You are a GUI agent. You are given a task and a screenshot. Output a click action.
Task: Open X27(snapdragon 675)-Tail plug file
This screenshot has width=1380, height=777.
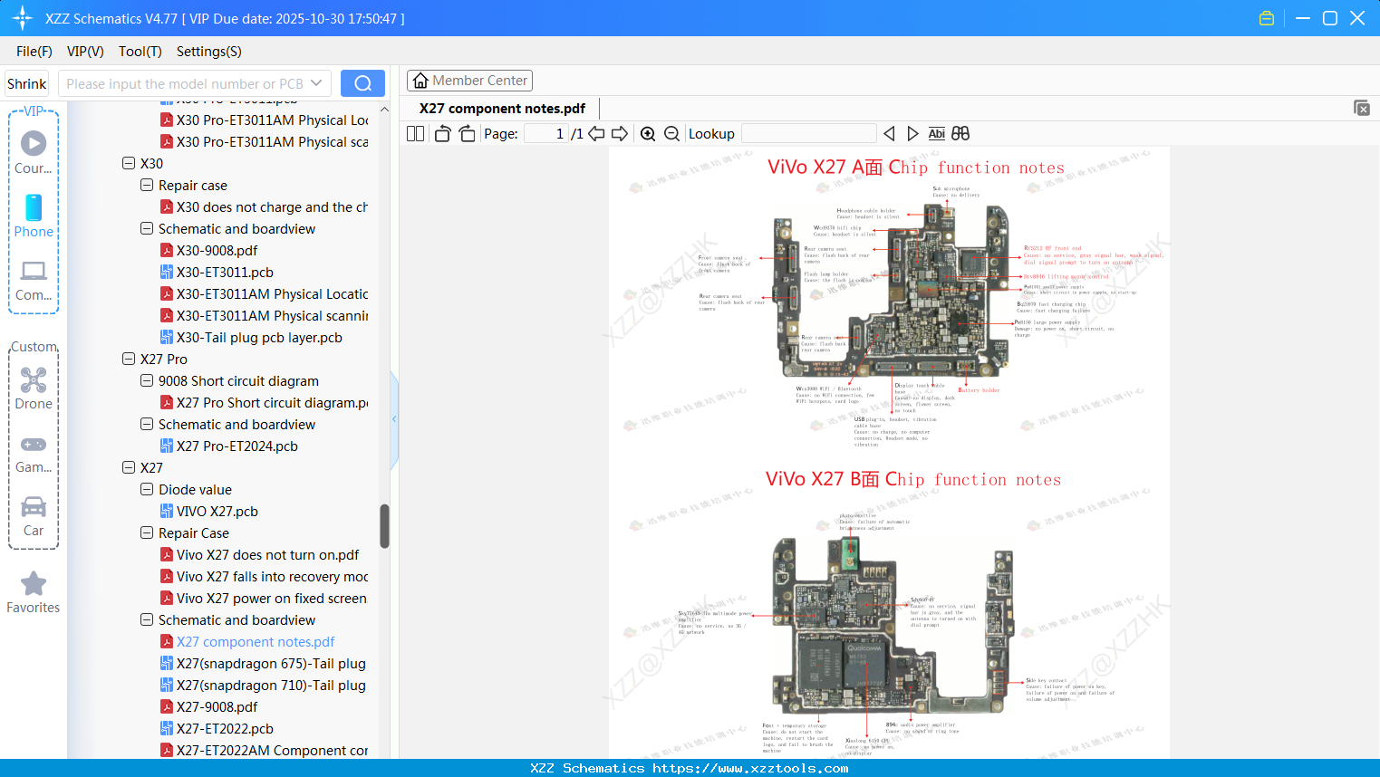point(271,663)
